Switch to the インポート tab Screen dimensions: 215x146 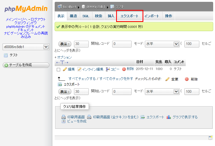152,16
